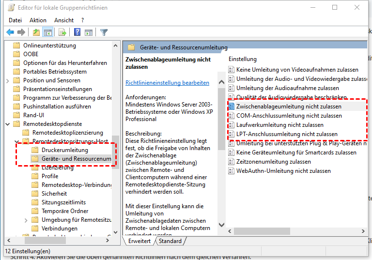The image size is (372, 260).
Task: Click the Export list toolbar icon
Action: click(62, 32)
